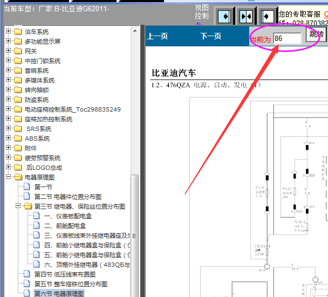Open 五、前舱小继电器盒与保险盒 item
Screen dimensions: 328x297
pyautogui.click(x=87, y=255)
